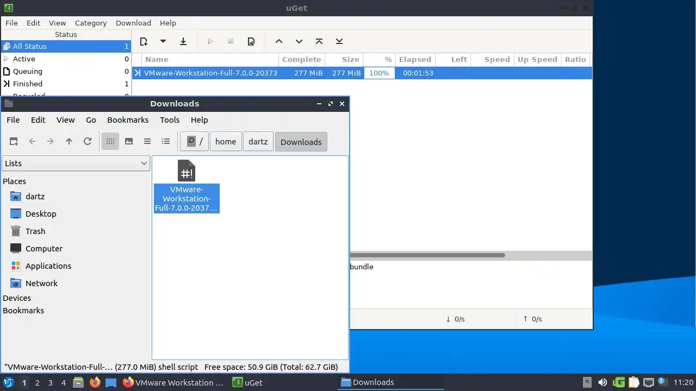Click the runnable play icon in uGet toolbar
This screenshot has width=696, height=391.
click(210, 41)
